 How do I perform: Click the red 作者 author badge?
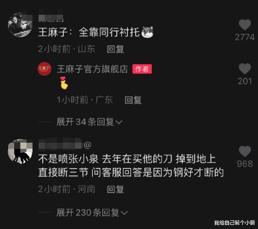tap(142, 69)
